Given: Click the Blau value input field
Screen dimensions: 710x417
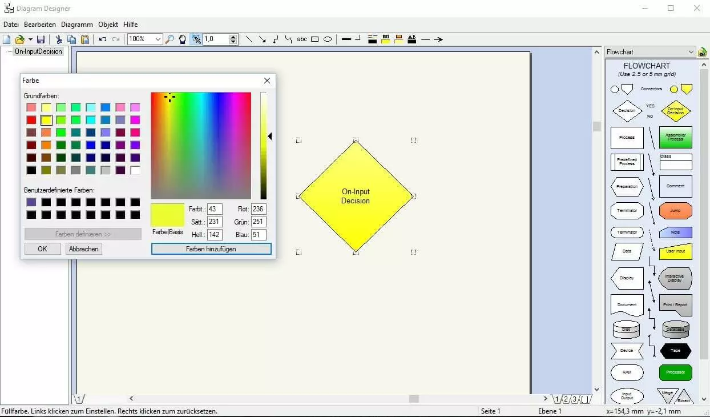Looking at the screenshot, I should tap(259, 234).
